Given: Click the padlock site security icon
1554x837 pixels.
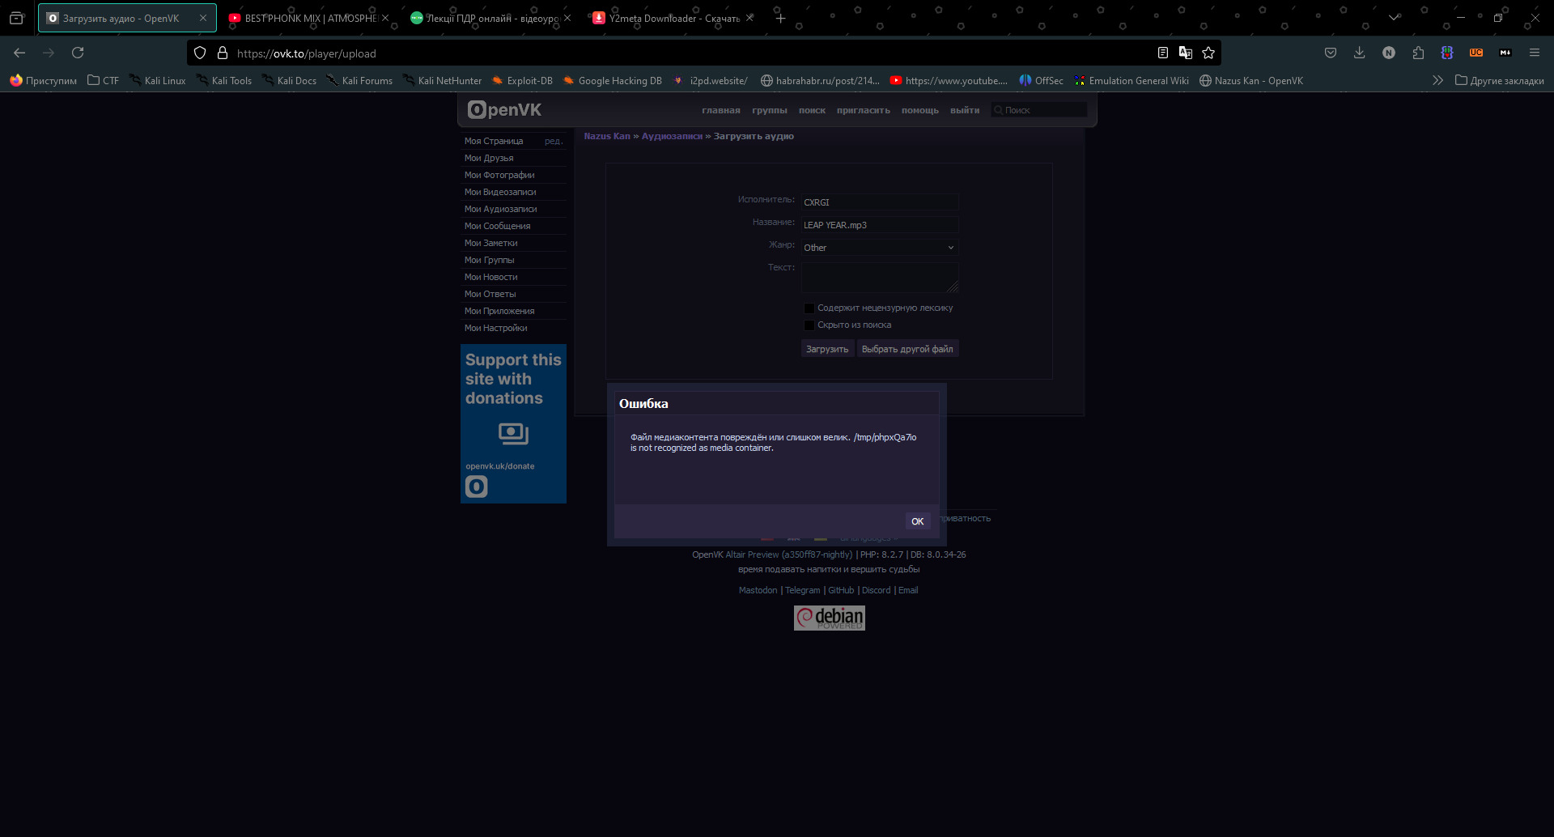Looking at the screenshot, I should 223,53.
